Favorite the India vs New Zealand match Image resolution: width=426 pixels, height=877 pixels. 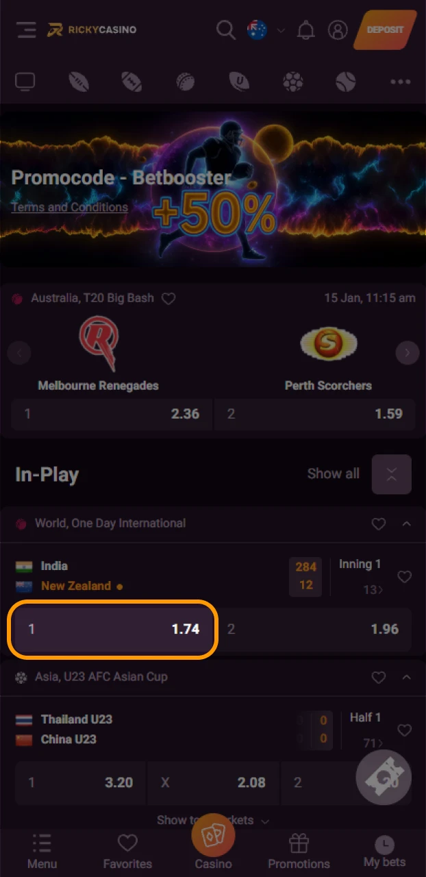(x=405, y=577)
